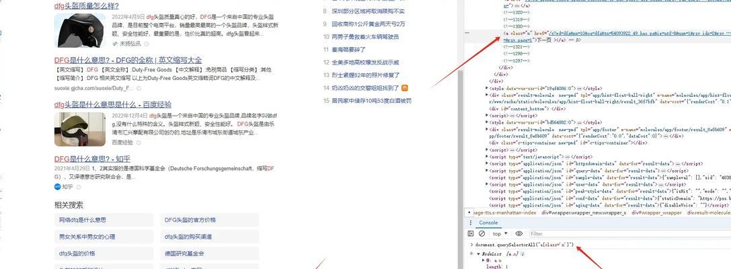The width and height of the screenshot is (731, 269).
Task: Click the console line document.querySelectorAll
Action: tap(524, 245)
